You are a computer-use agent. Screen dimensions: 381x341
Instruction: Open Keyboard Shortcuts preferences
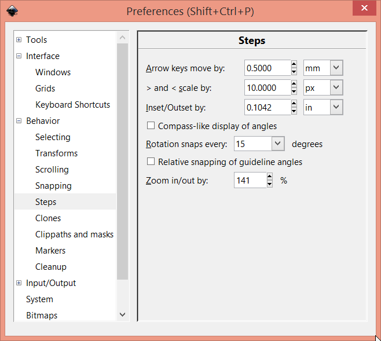(x=72, y=105)
